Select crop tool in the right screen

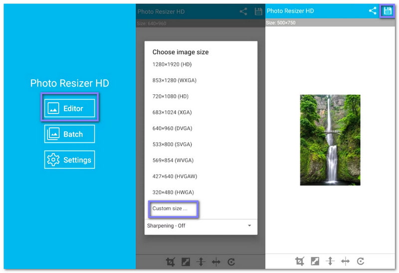[x=300, y=262]
